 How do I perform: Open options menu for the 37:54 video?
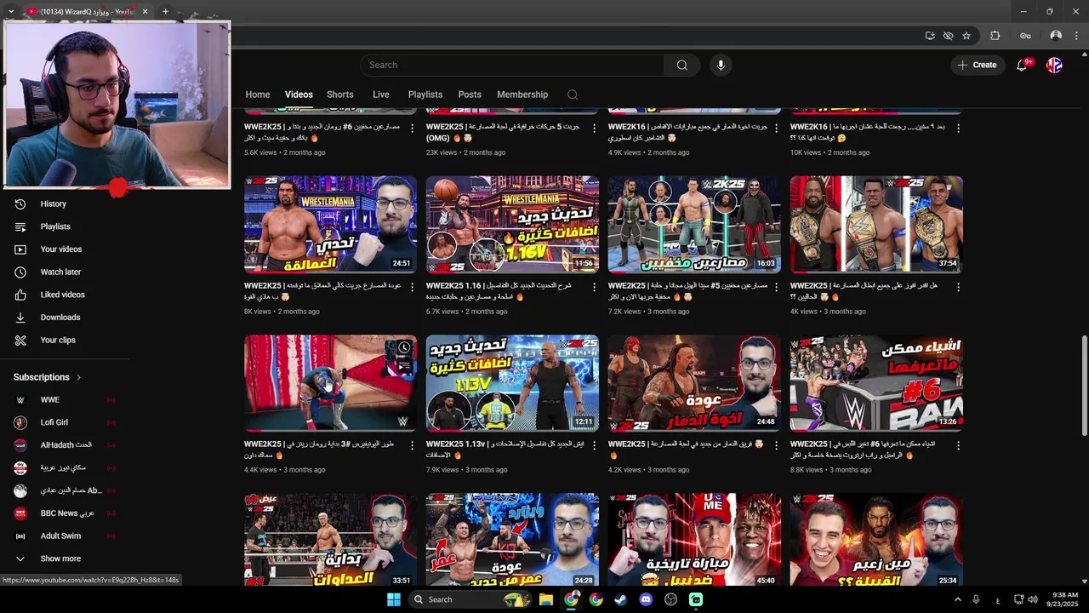click(x=958, y=287)
